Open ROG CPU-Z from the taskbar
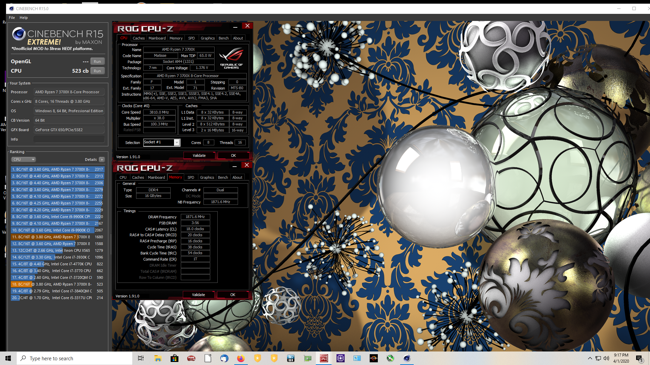This screenshot has height=365, width=650. coord(324,358)
